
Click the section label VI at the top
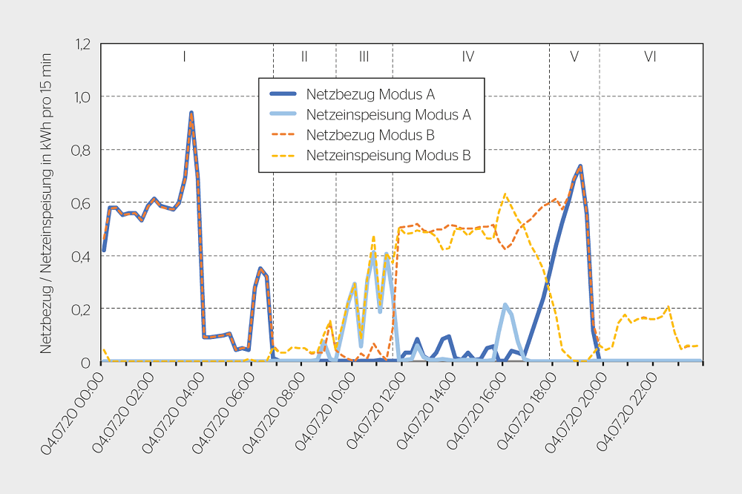[650, 56]
